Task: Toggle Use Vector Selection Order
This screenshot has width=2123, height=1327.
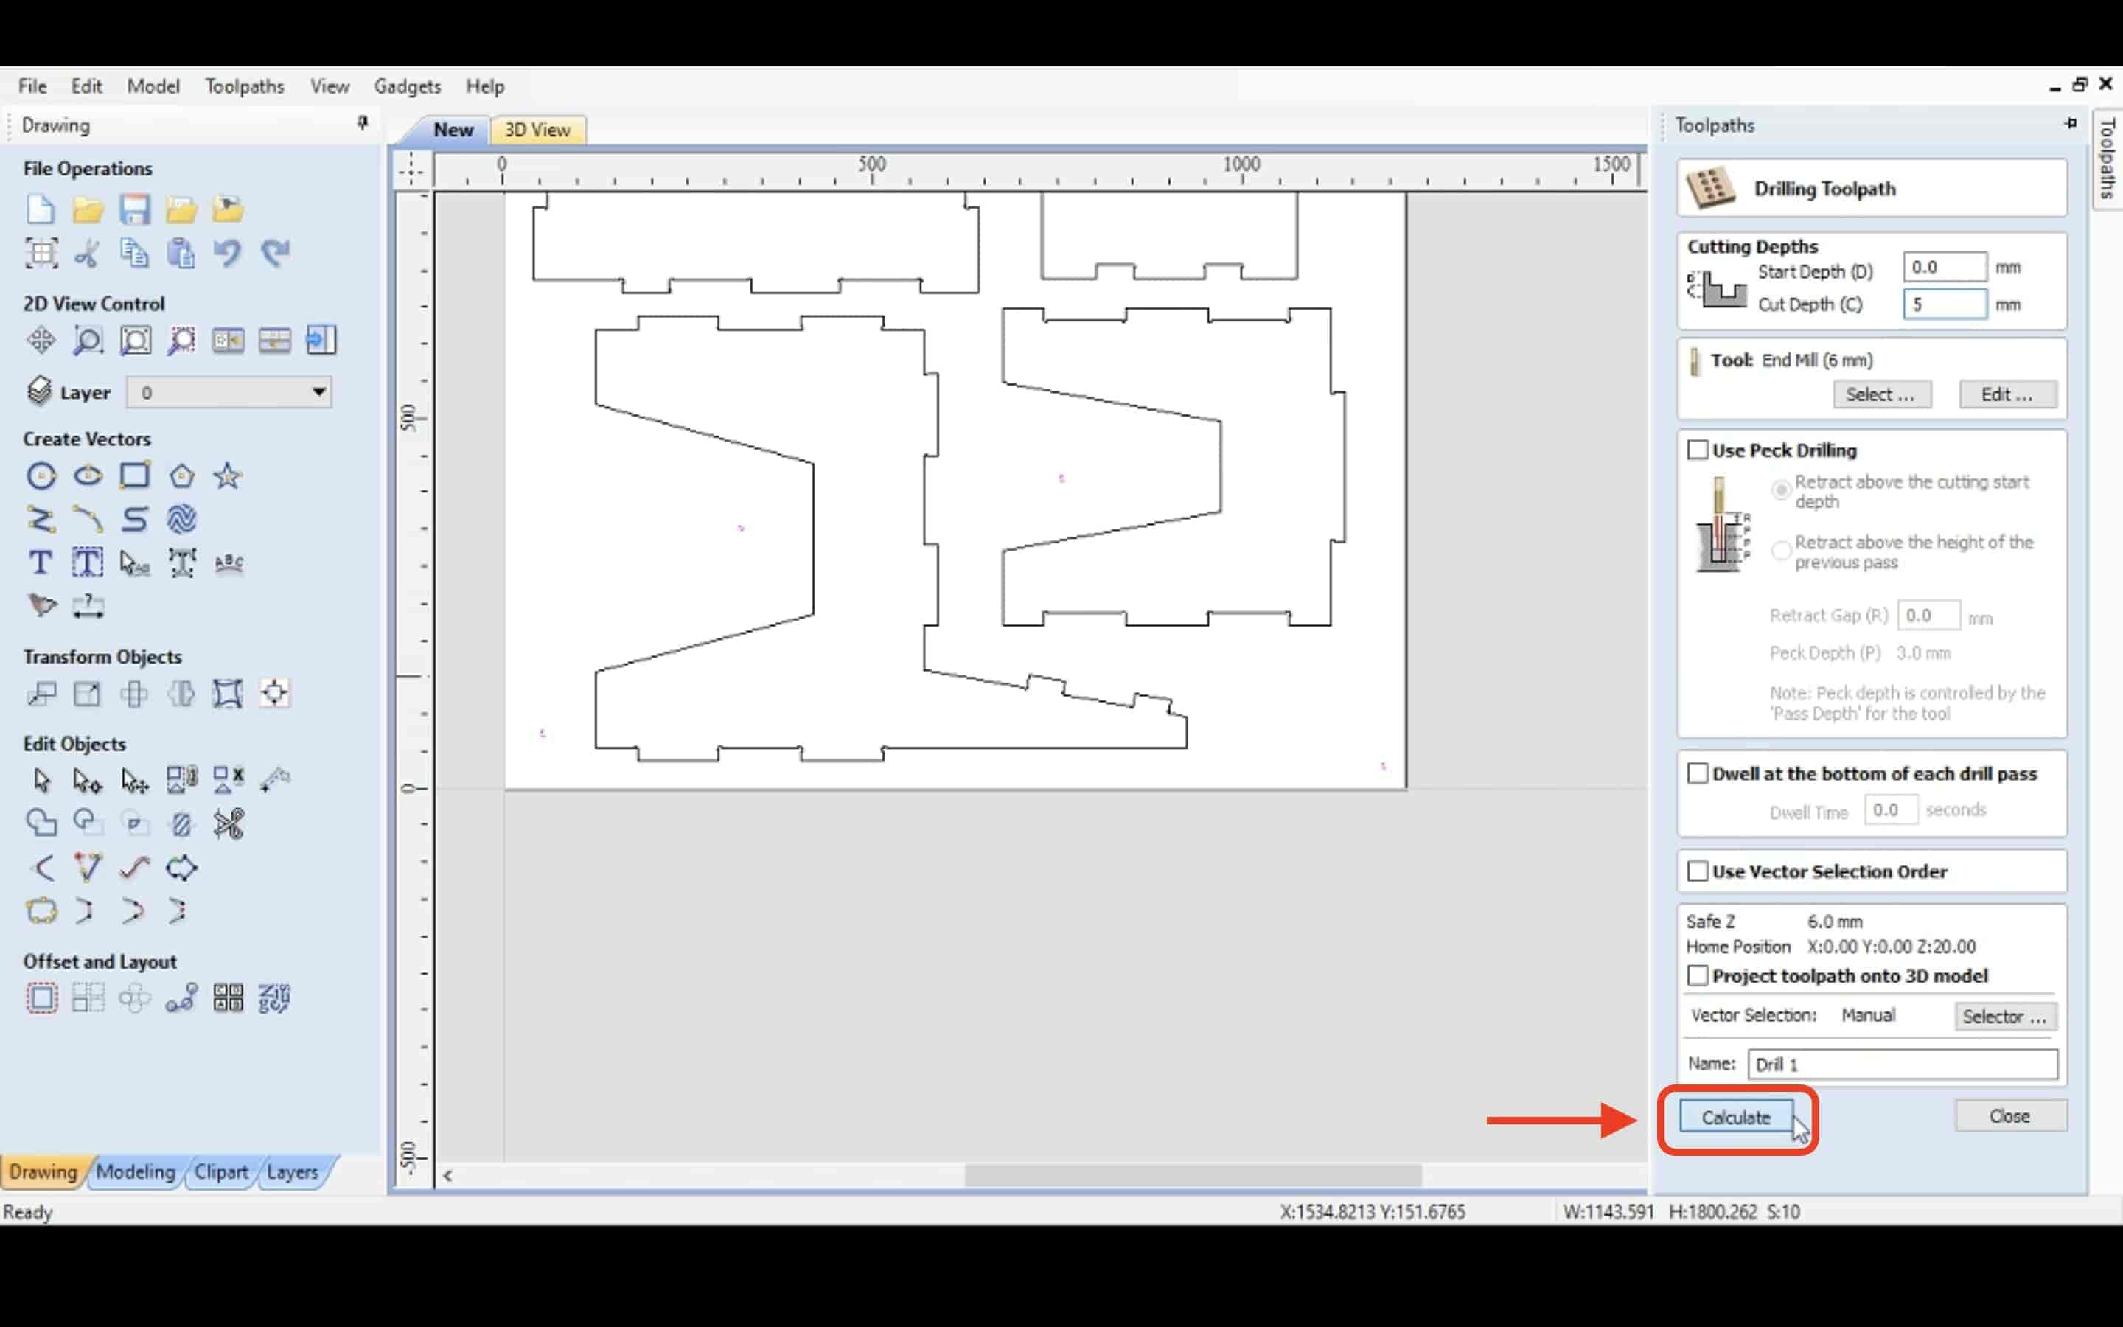Action: click(1697, 870)
